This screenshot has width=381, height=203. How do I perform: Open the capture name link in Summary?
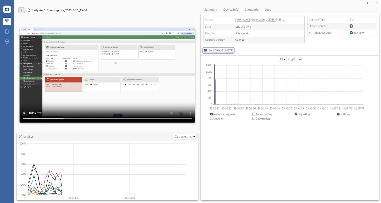[260, 20]
